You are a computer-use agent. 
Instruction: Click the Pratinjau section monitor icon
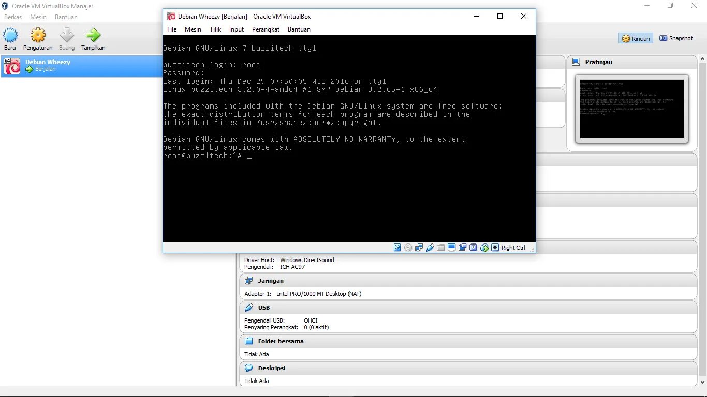point(576,62)
